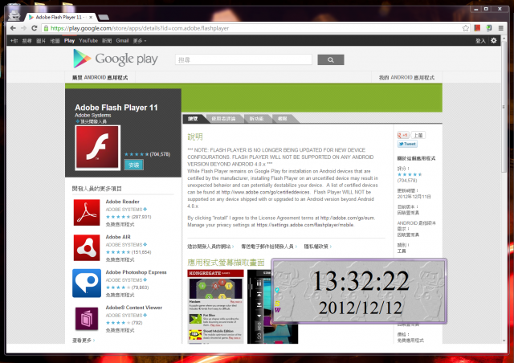Open the Adobe AIR title link
The image size is (514, 363).
click(x=118, y=237)
